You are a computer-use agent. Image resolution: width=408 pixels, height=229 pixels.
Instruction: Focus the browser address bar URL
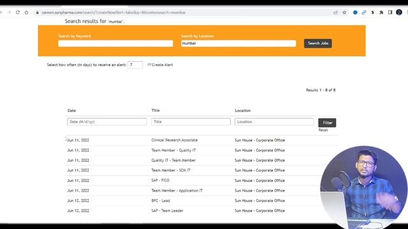(x=113, y=13)
